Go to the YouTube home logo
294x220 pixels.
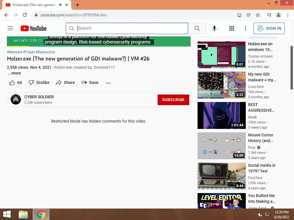(34, 28)
